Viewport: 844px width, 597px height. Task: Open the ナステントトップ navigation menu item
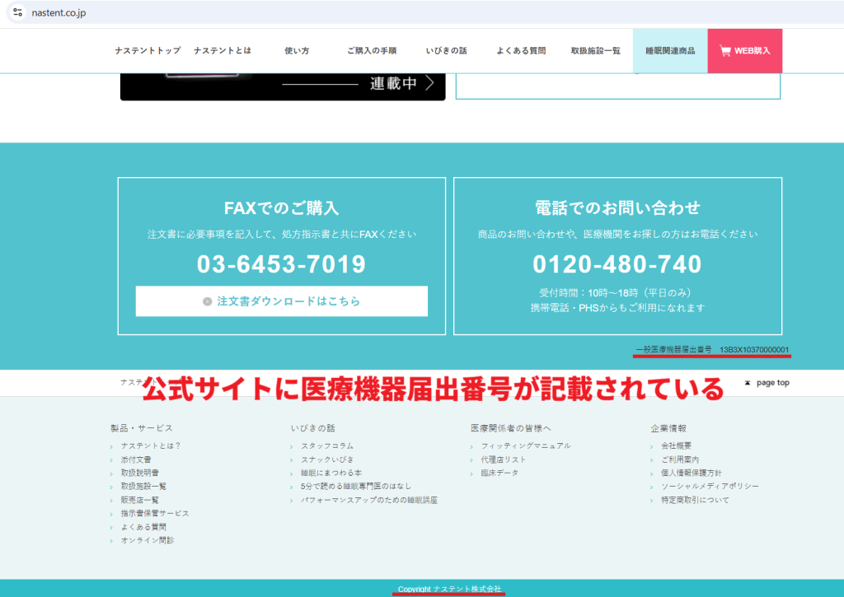(148, 49)
